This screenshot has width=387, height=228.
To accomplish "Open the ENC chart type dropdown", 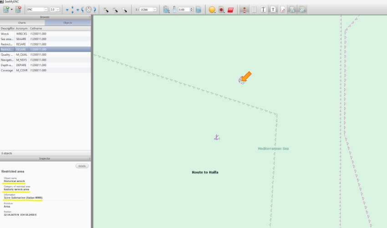I will click(x=37, y=10).
